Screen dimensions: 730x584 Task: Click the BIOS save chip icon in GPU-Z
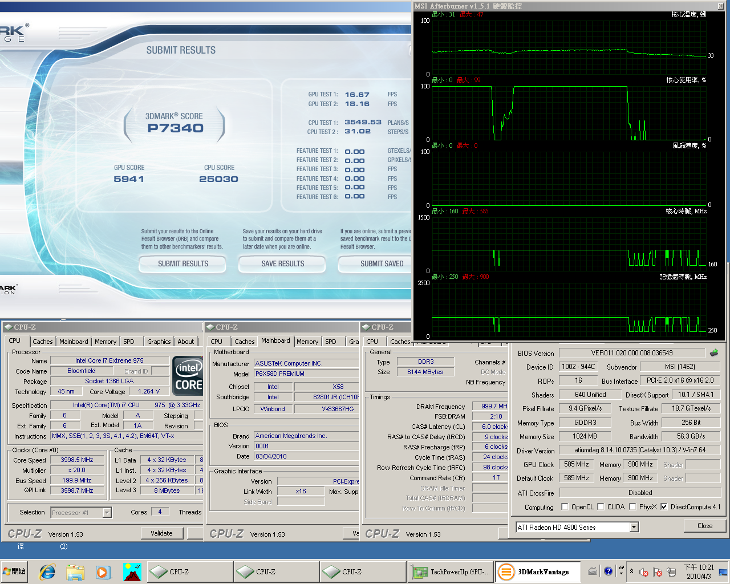[x=713, y=353]
